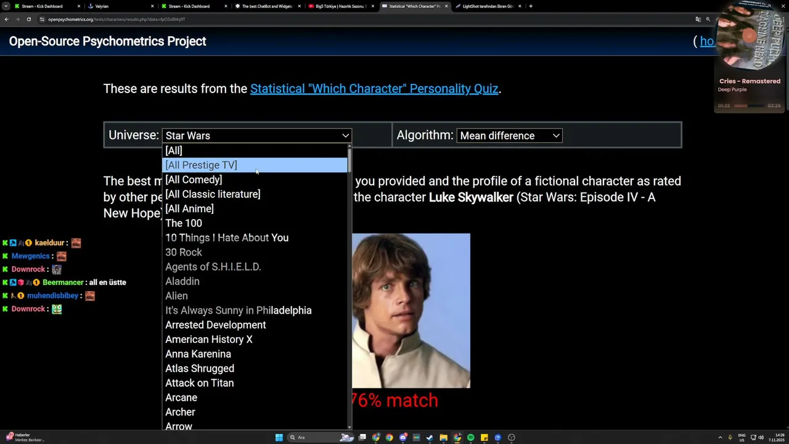
Task: Click the Haberler news widget
Action: 25,437
